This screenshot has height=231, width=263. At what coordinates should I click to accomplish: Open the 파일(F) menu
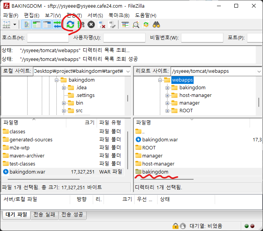pyautogui.click(x=11, y=15)
